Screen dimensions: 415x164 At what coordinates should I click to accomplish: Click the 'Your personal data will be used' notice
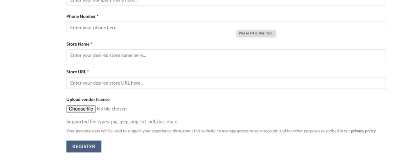click(221, 131)
